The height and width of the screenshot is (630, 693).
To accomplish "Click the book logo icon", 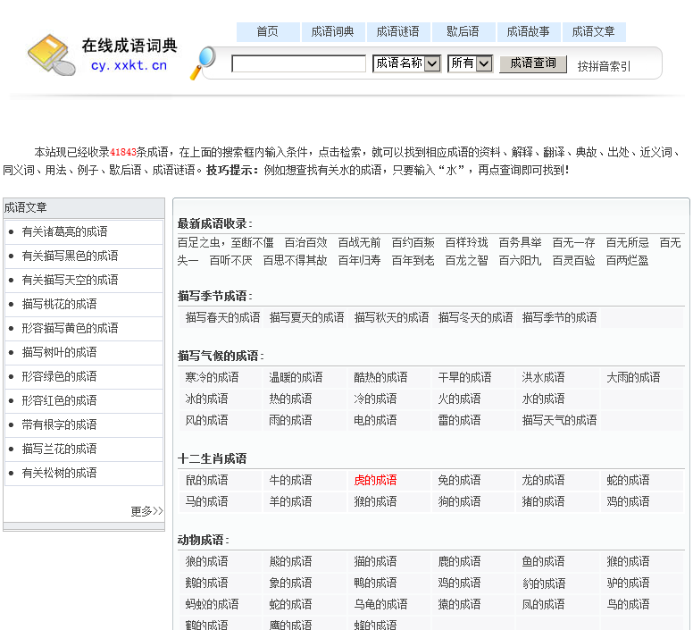I will click(x=51, y=55).
